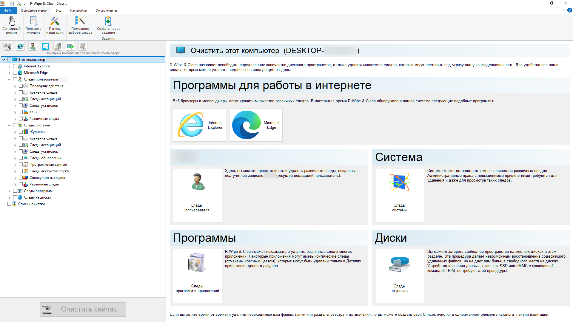Open Следы на дисках disk tile

399,276
